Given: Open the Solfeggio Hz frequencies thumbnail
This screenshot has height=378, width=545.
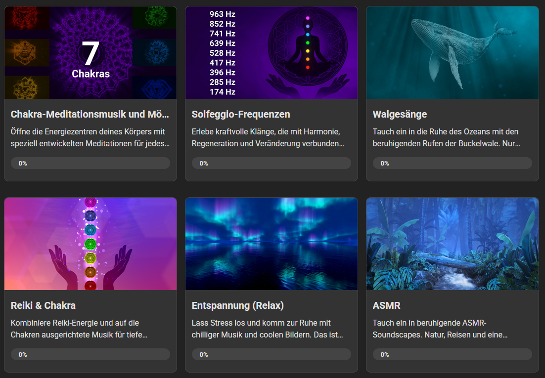Looking at the screenshot, I should click(272, 52).
